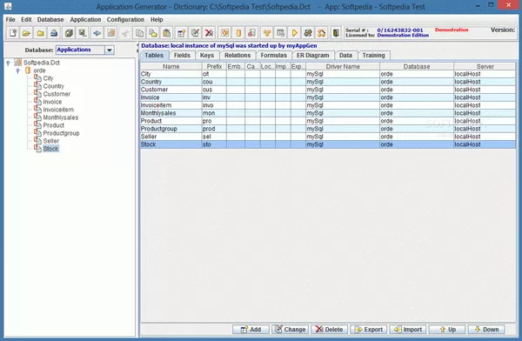Switch to the Data tab

pyautogui.click(x=345, y=56)
